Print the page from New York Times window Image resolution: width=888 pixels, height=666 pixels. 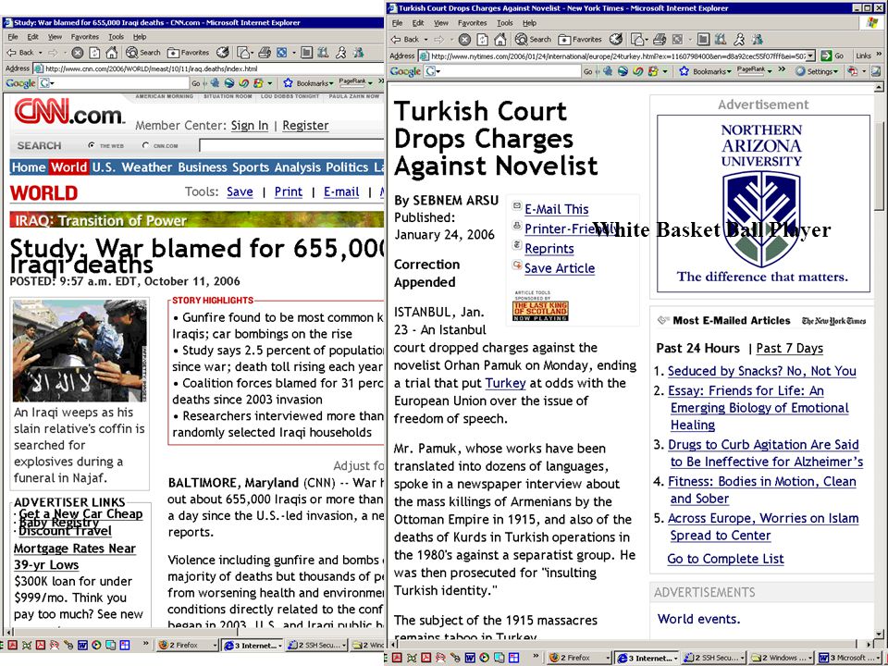pyautogui.click(x=660, y=39)
